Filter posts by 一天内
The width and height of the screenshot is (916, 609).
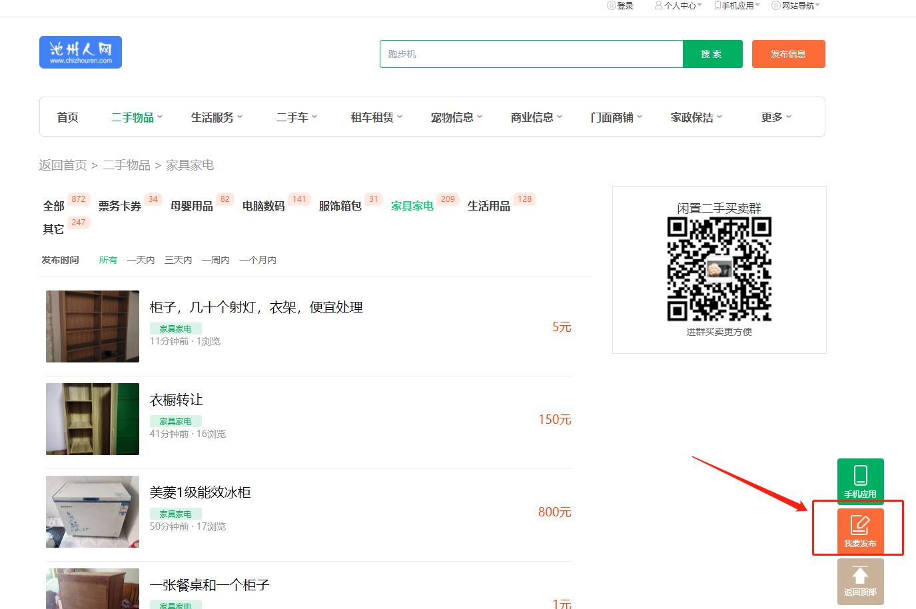[141, 260]
